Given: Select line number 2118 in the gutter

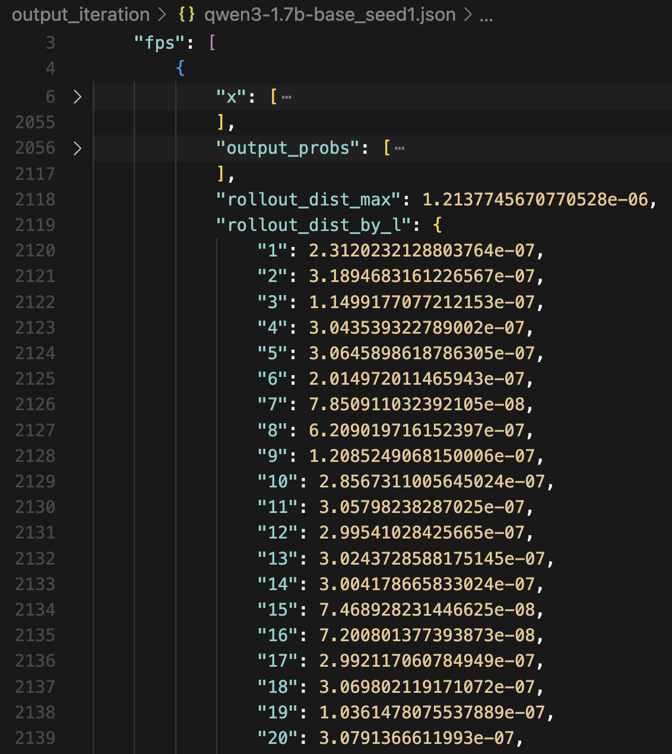Looking at the screenshot, I should point(35,199).
